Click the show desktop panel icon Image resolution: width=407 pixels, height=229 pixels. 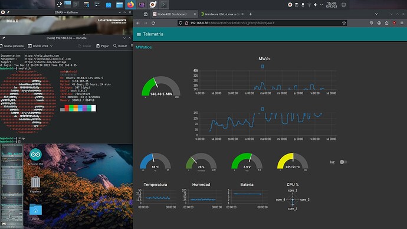pyautogui.click(x=343, y=5)
